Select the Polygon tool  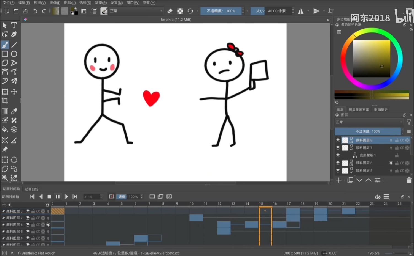tap(5, 63)
